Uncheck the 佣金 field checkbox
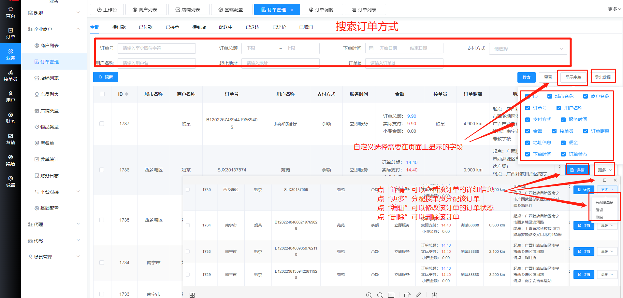This screenshot has width=623, height=298. 563,143
